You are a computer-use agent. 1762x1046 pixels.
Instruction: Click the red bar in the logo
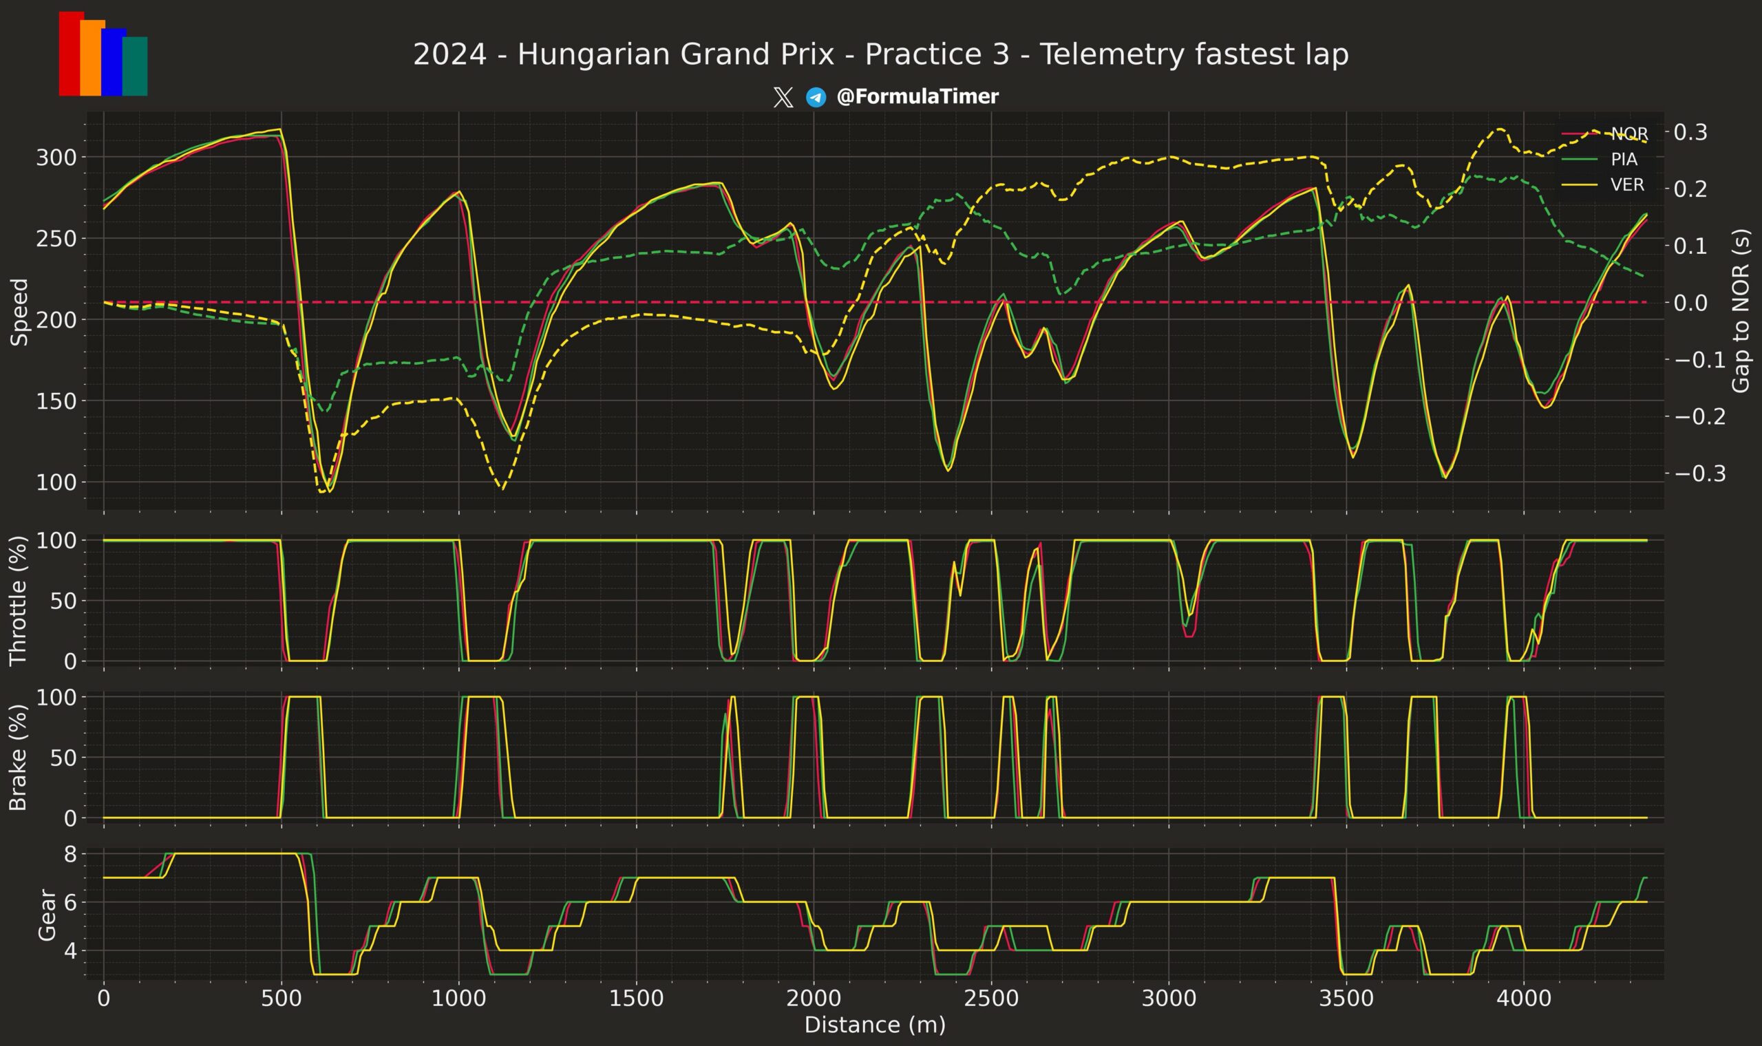69,56
